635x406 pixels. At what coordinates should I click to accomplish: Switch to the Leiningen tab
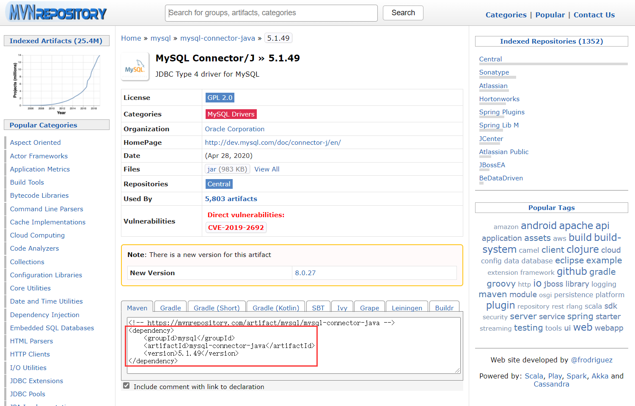click(x=407, y=308)
